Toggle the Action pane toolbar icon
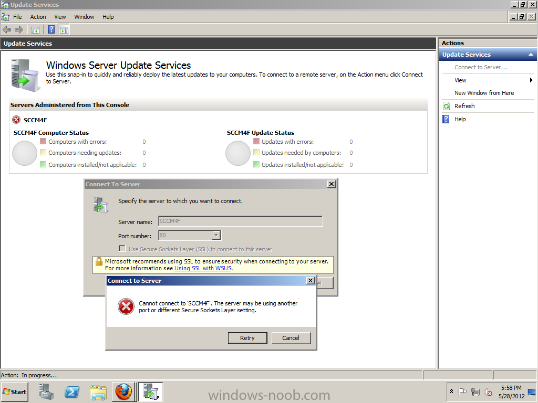 [64, 30]
